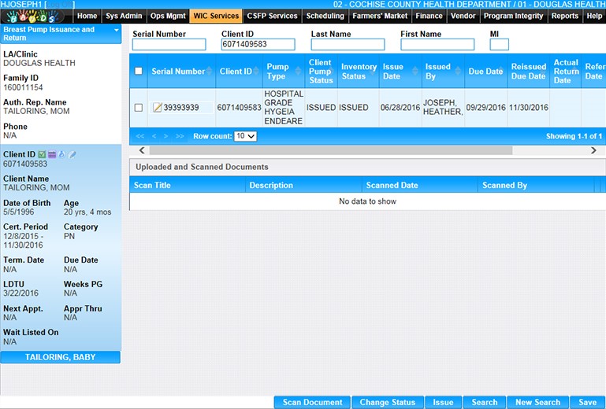Go to the first page of the grid
The height and width of the screenshot is (409, 606).
pos(140,136)
